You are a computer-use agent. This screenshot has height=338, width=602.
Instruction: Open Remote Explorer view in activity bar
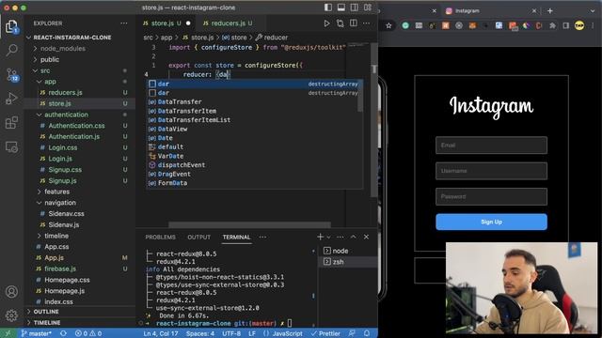[x=11, y=146]
